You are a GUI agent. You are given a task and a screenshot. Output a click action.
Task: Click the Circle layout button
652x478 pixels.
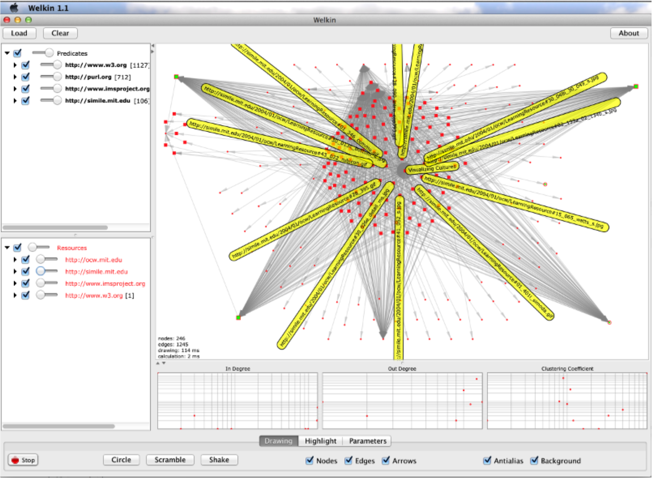click(x=121, y=460)
